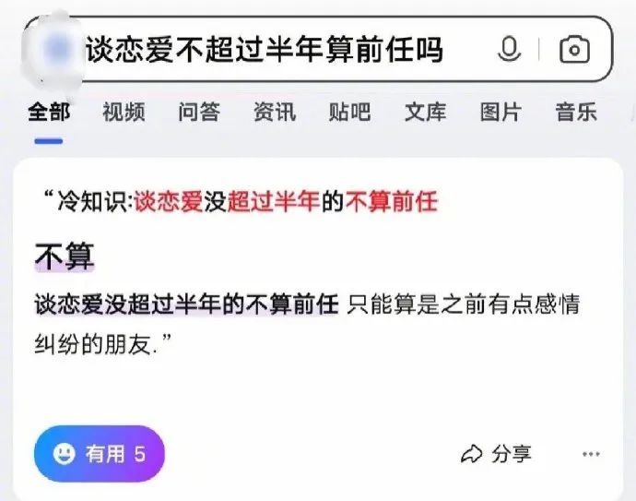636x501 pixels.
Task: Open the 文库 tab
Action: (425, 112)
